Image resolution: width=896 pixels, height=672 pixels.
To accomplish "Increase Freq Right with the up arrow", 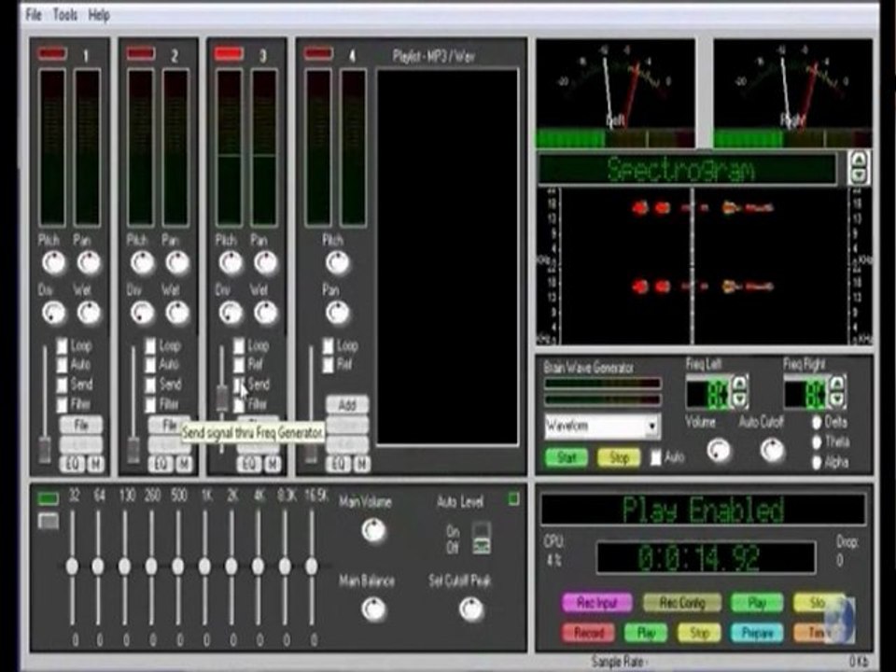I will [x=836, y=383].
